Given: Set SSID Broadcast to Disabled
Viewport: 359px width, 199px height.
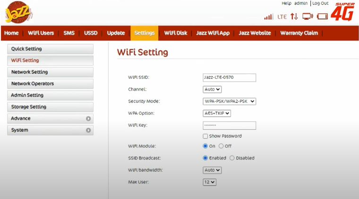Looking at the screenshot, I should tap(232, 158).
